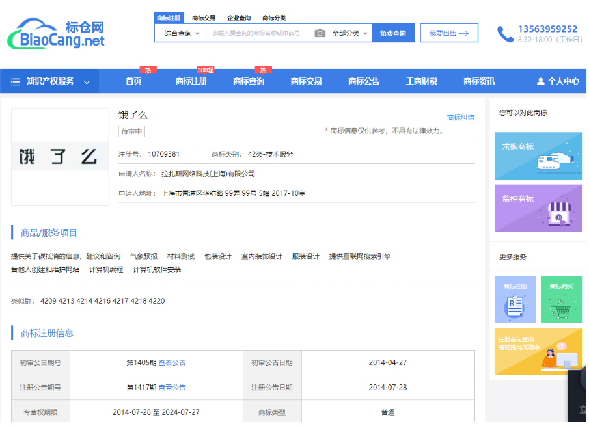Click registration number 10709381
Image resolution: width=589 pixels, height=426 pixels.
pyautogui.click(x=164, y=154)
